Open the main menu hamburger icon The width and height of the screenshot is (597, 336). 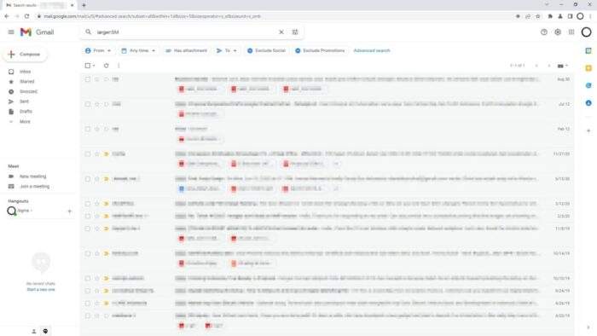click(x=11, y=32)
